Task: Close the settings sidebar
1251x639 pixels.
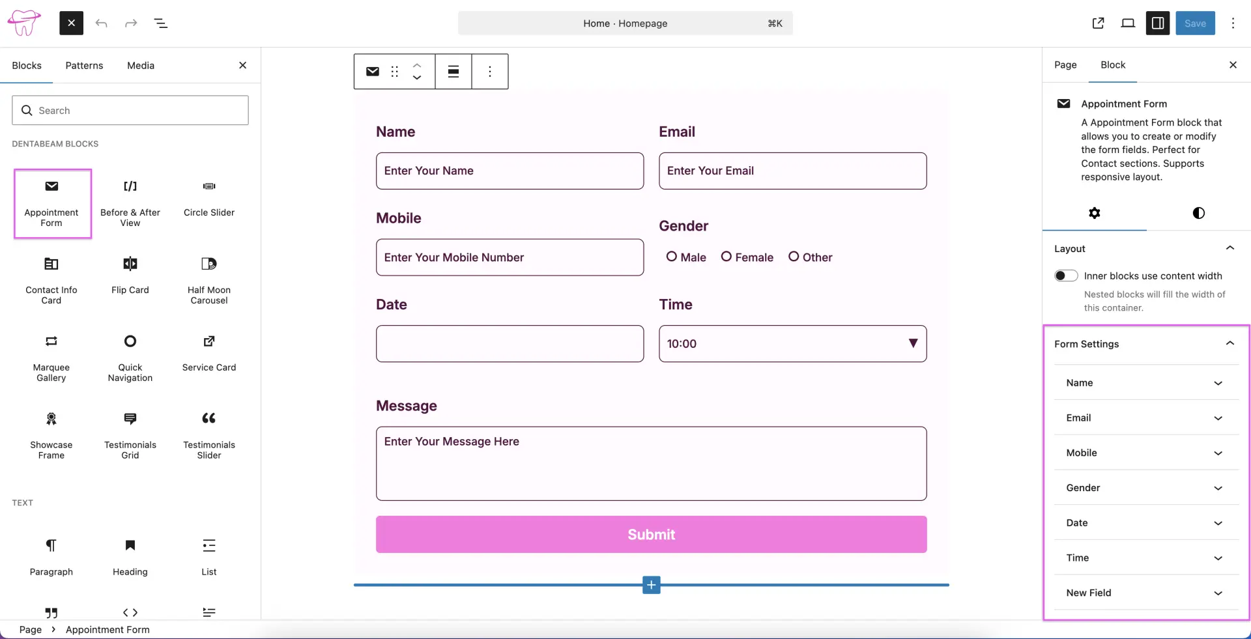Action: tap(1233, 64)
